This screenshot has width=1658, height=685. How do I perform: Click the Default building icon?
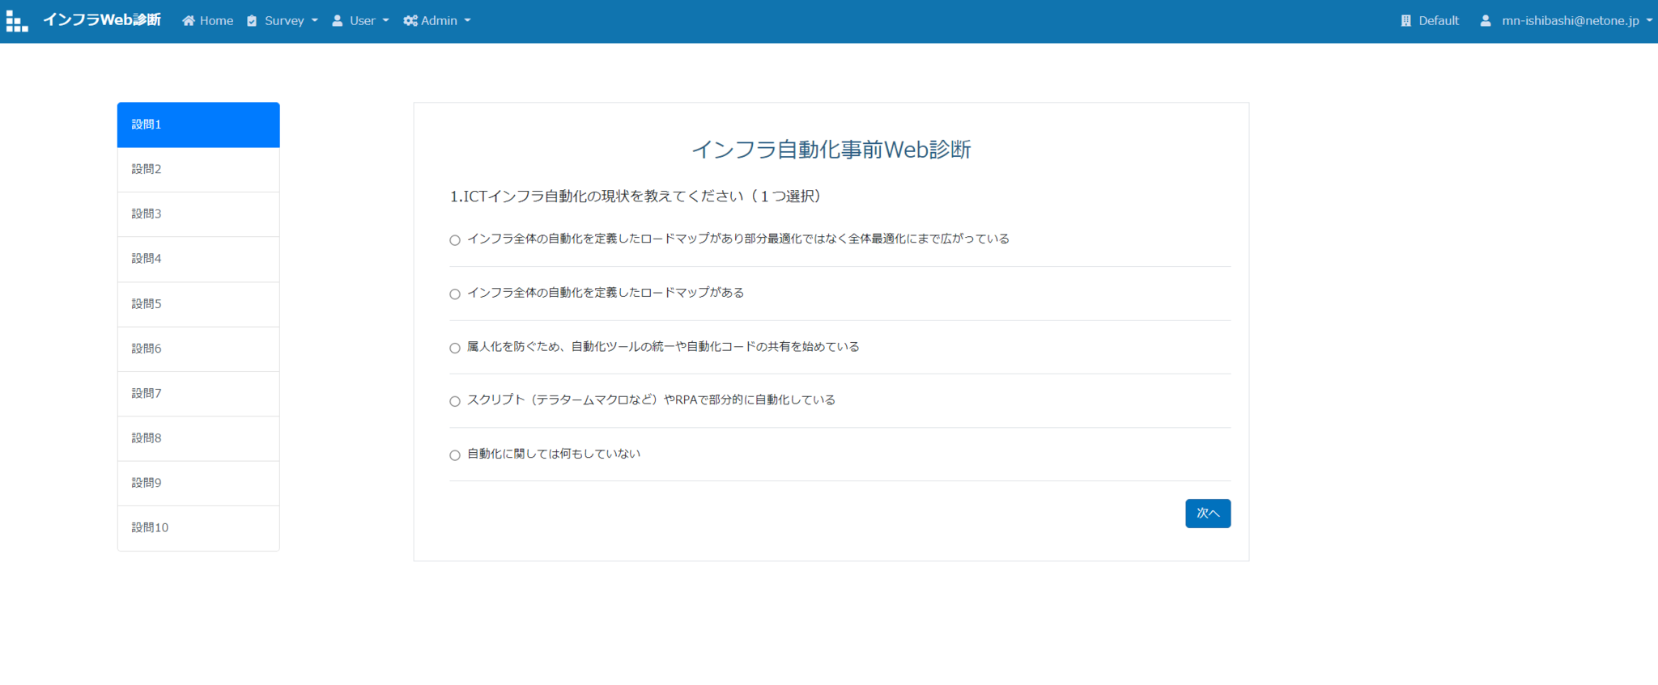[x=1406, y=21]
